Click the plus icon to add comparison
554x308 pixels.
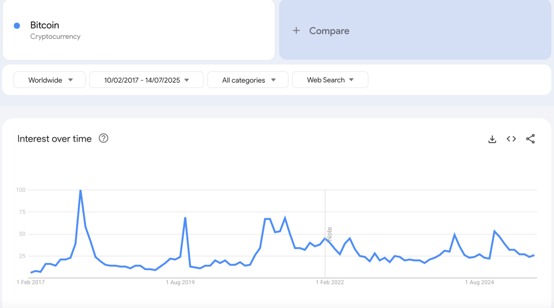[296, 31]
